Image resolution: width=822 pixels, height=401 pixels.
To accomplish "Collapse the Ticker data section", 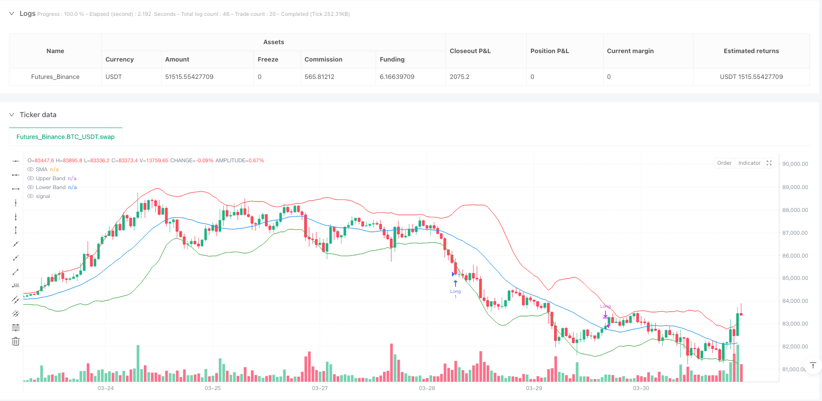I will coord(11,115).
